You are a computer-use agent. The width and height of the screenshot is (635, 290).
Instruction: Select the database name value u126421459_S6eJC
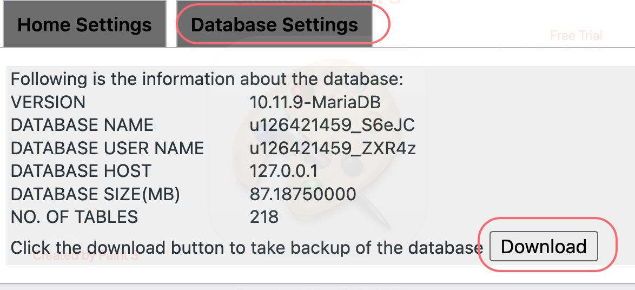[332, 125]
